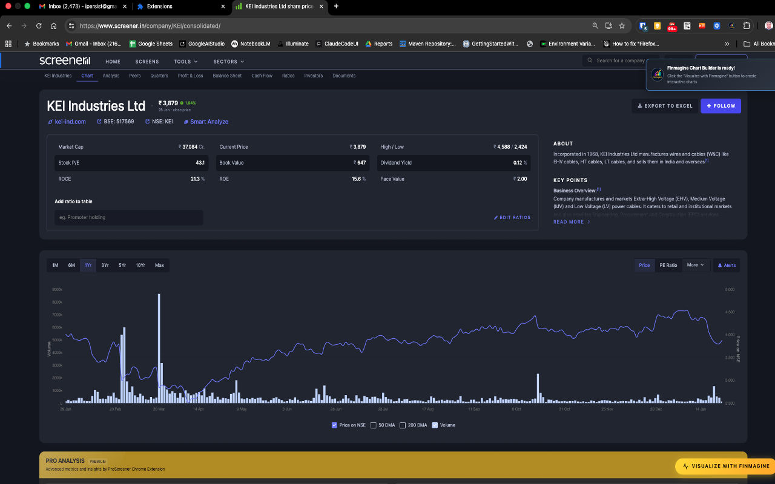Image resolution: width=775 pixels, height=484 pixels.
Task: Click the Finmagine Chart Builder icon in the popup
Action: (x=657, y=75)
